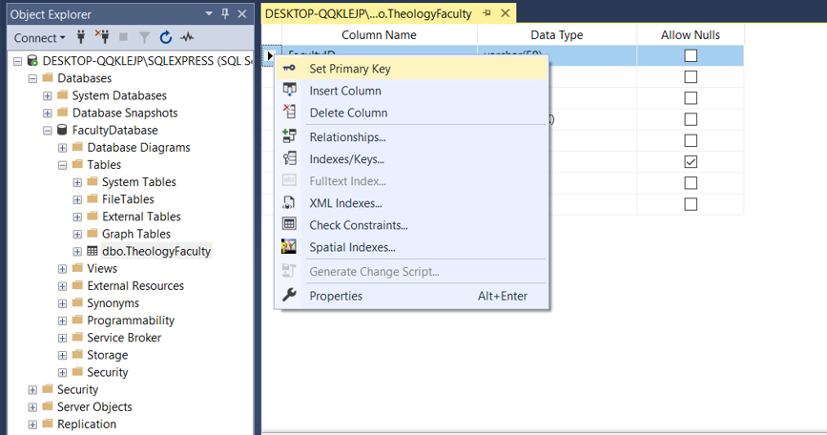Toggle Allow Nulls checkbox in the first row
The width and height of the screenshot is (827, 435).
tap(691, 55)
